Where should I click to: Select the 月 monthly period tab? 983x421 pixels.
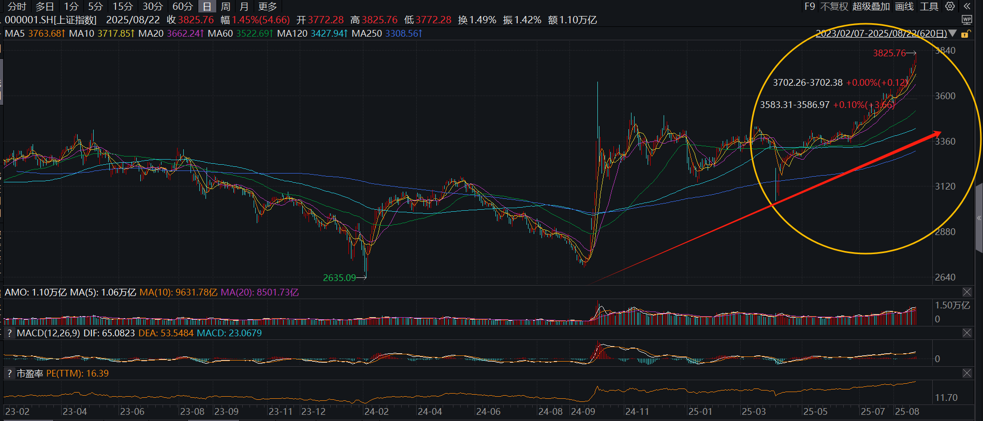pyautogui.click(x=244, y=6)
